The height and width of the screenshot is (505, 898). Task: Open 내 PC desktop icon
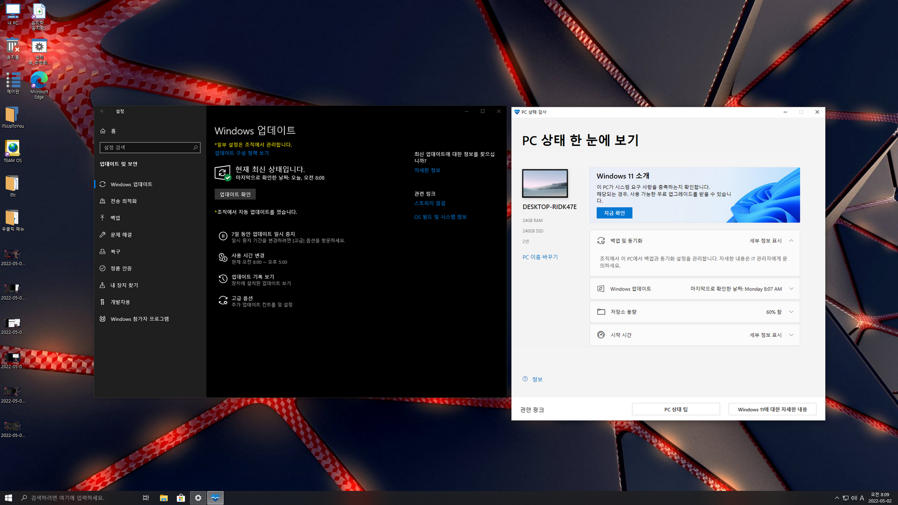pyautogui.click(x=13, y=14)
